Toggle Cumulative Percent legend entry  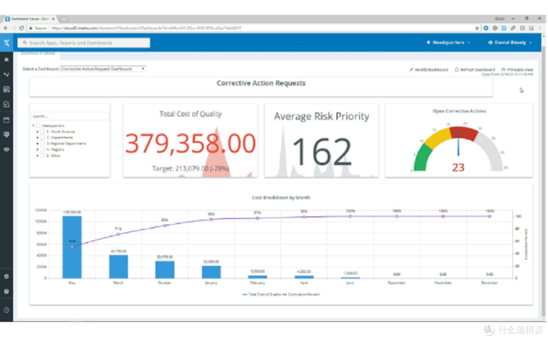coord(301,294)
